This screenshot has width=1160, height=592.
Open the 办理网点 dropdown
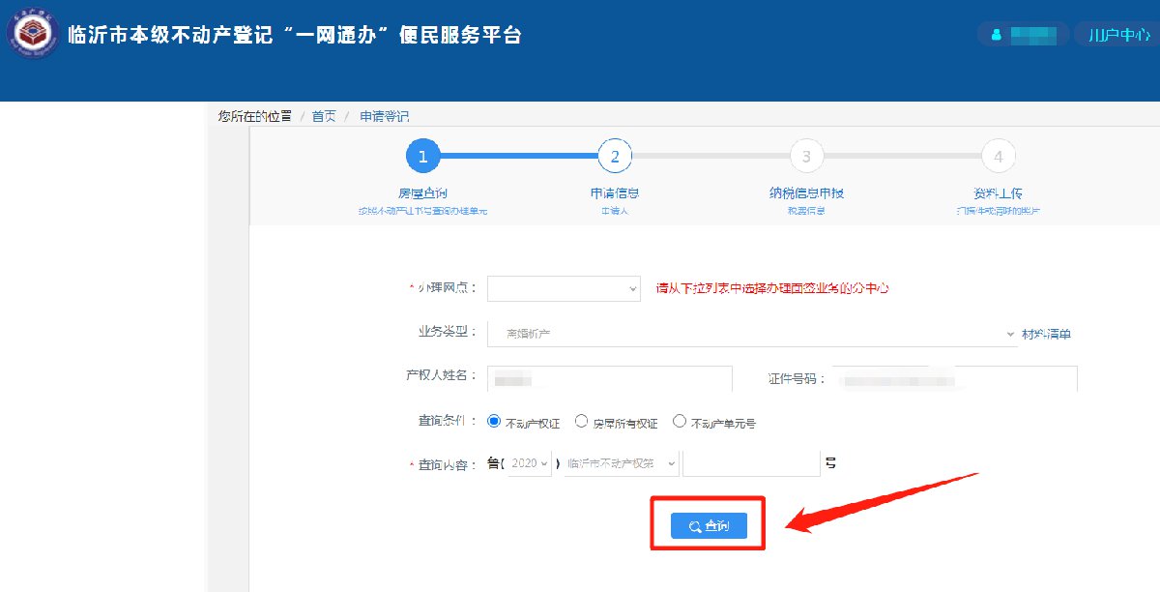click(564, 288)
